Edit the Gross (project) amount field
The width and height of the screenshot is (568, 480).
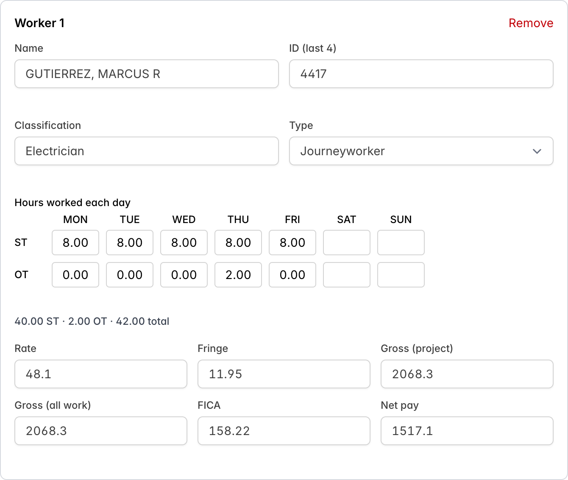pos(467,374)
